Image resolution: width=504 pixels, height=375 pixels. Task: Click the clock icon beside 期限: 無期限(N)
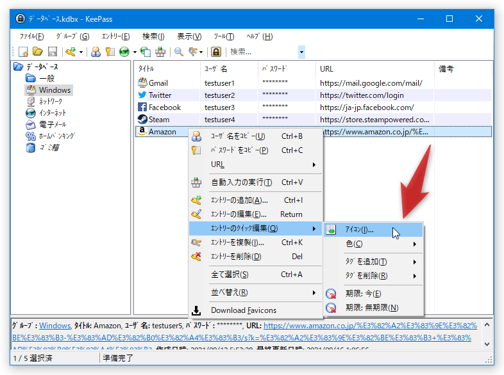(x=331, y=308)
